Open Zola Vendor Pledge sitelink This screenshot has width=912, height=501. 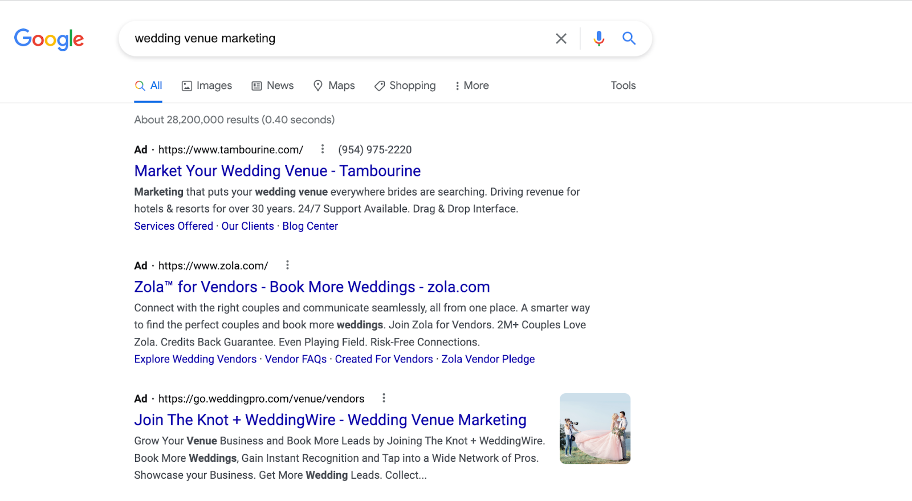point(488,359)
